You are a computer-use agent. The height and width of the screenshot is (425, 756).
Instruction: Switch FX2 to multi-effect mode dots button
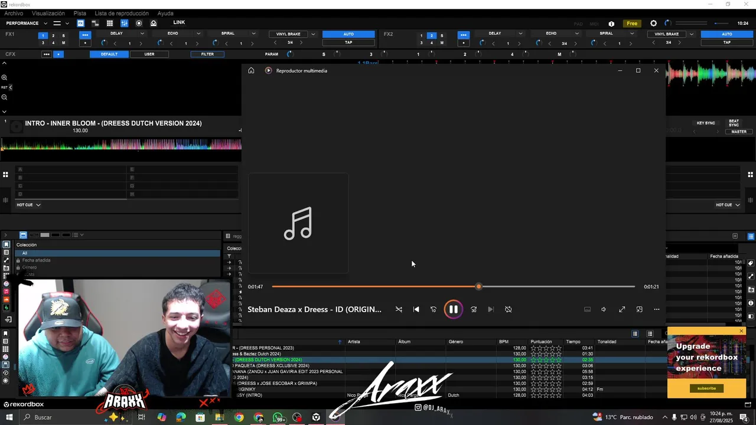click(x=464, y=35)
